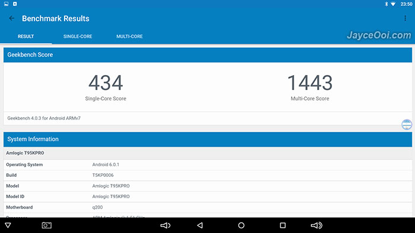Tap the floating round icon at right edge
The width and height of the screenshot is (415, 233).
tap(407, 125)
